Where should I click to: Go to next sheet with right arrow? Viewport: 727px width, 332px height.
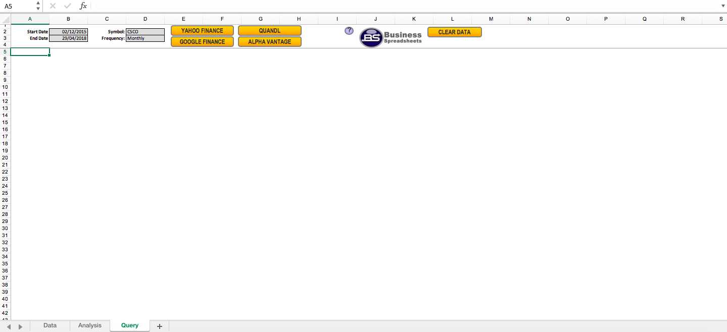click(20, 327)
